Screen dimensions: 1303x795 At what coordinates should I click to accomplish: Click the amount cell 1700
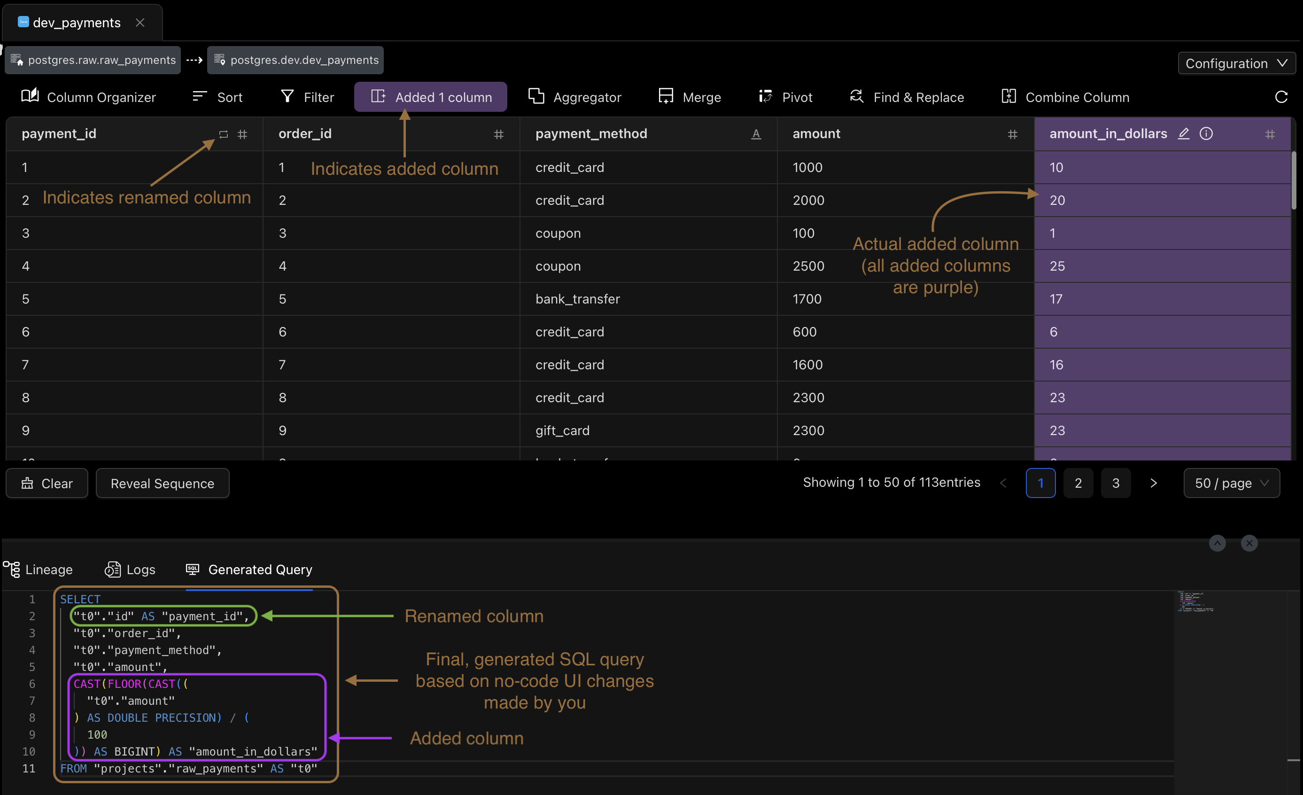(x=905, y=299)
